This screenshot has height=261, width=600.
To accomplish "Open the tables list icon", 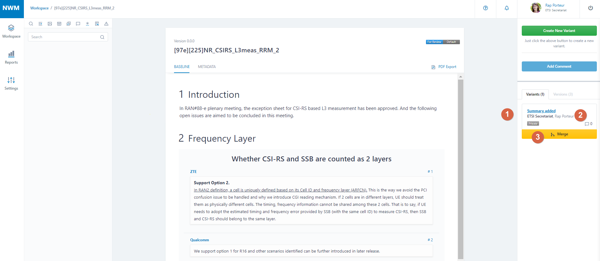I will tap(59, 24).
